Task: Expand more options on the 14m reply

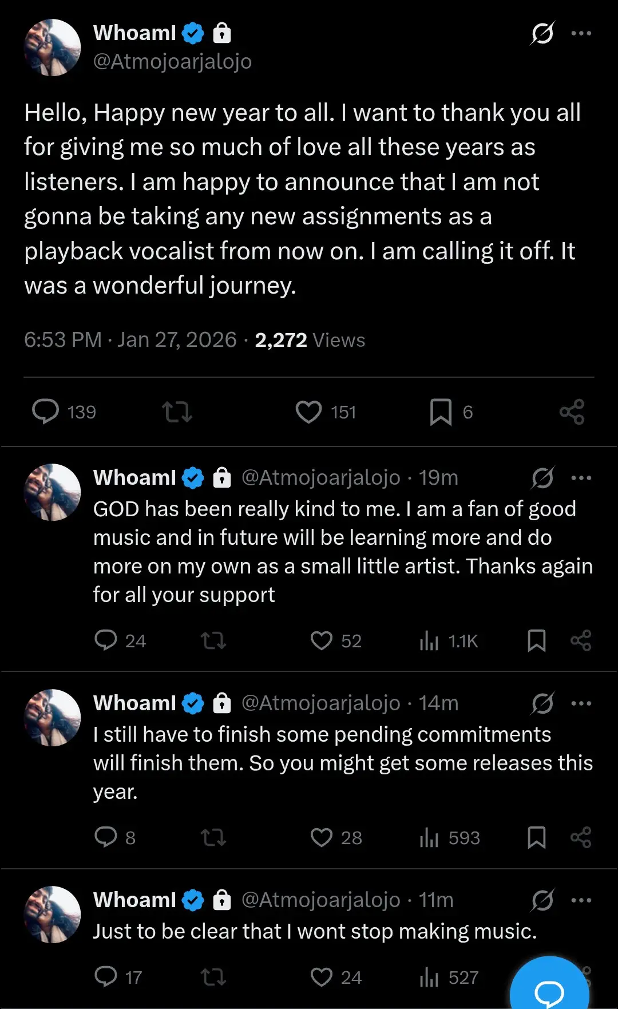Action: [x=581, y=703]
